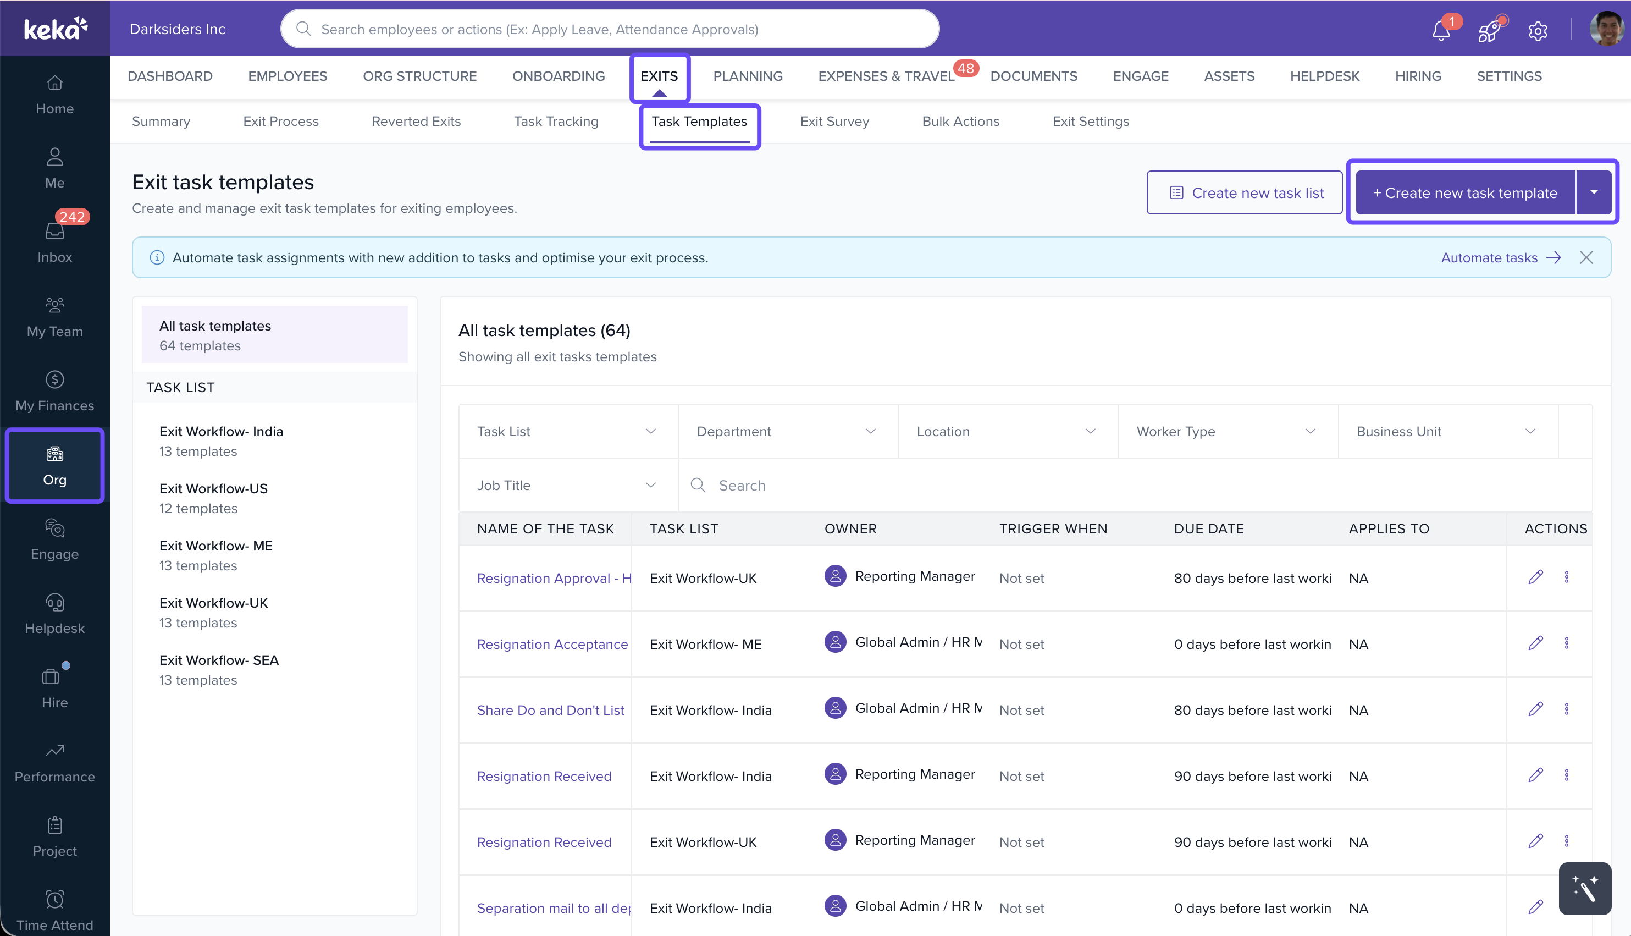The height and width of the screenshot is (936, 1631).
Task: Edit the Resignation Approval task pencil icon
Action: pyautogui.click(x=1535, y=577)
